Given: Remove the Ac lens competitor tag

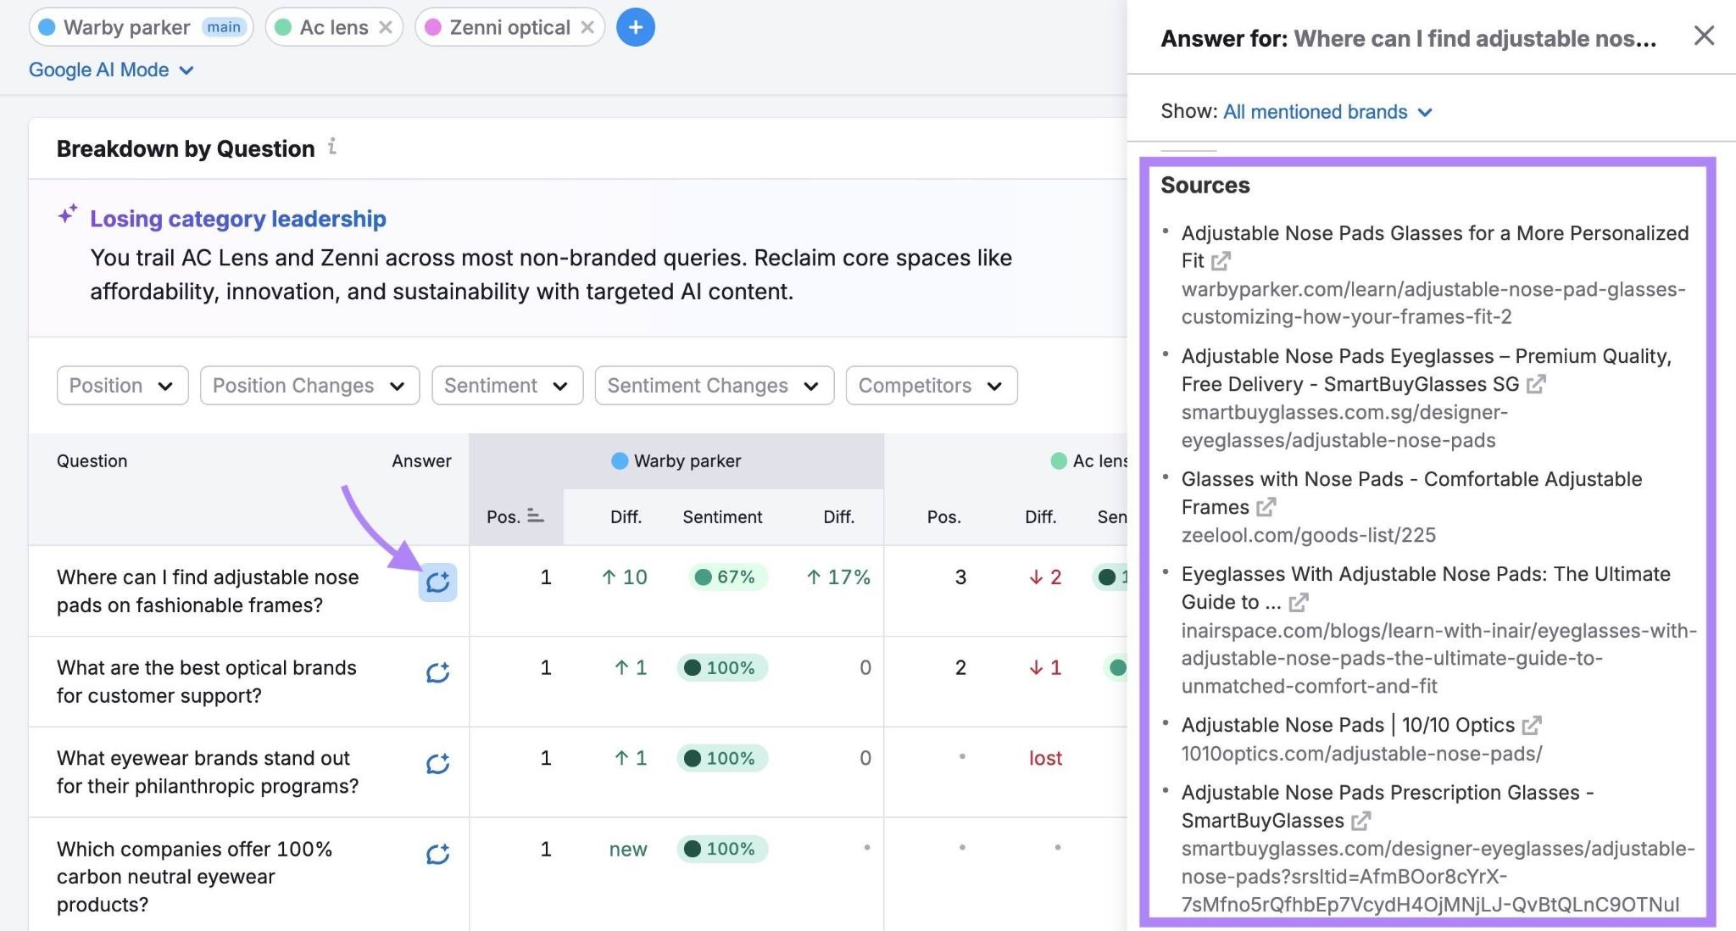Looking at the screenshot, I should pyautogui.click(x=386, y=27).
